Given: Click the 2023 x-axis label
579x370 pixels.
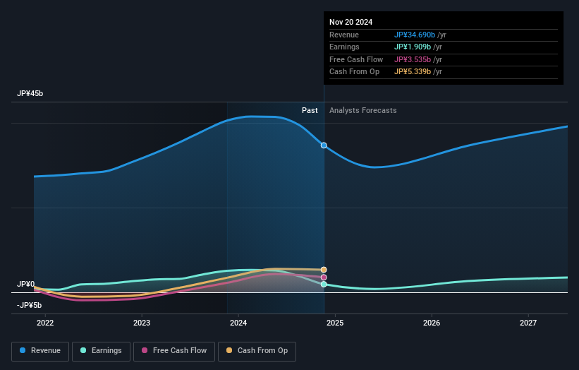Looking at the screenshot, I should point(142,323).
